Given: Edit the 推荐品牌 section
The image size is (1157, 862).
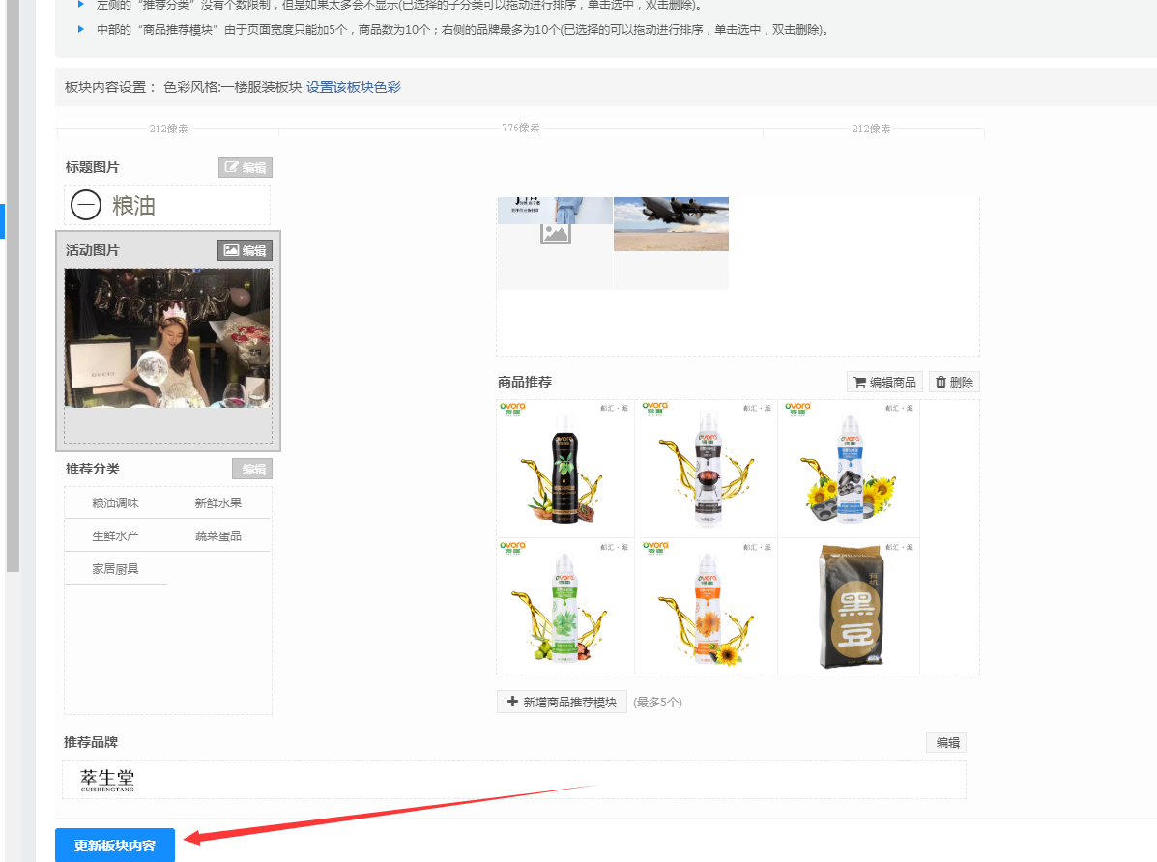Looking at the screenshot, I should pyautogui.click(x=946, y=742).
